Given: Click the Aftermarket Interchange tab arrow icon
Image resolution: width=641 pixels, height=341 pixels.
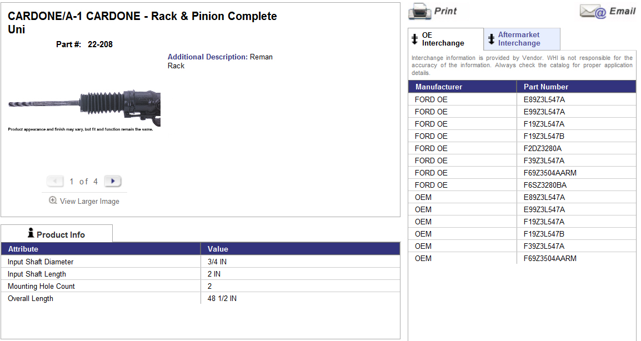Looking at the screenshot, I should (491, 39).
